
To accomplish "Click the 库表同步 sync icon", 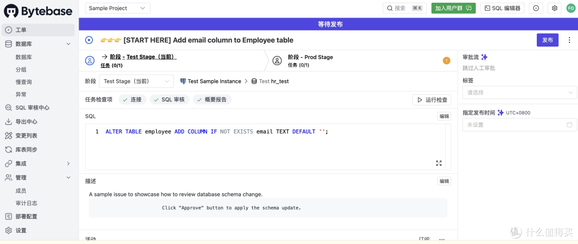I will [9, 150].
